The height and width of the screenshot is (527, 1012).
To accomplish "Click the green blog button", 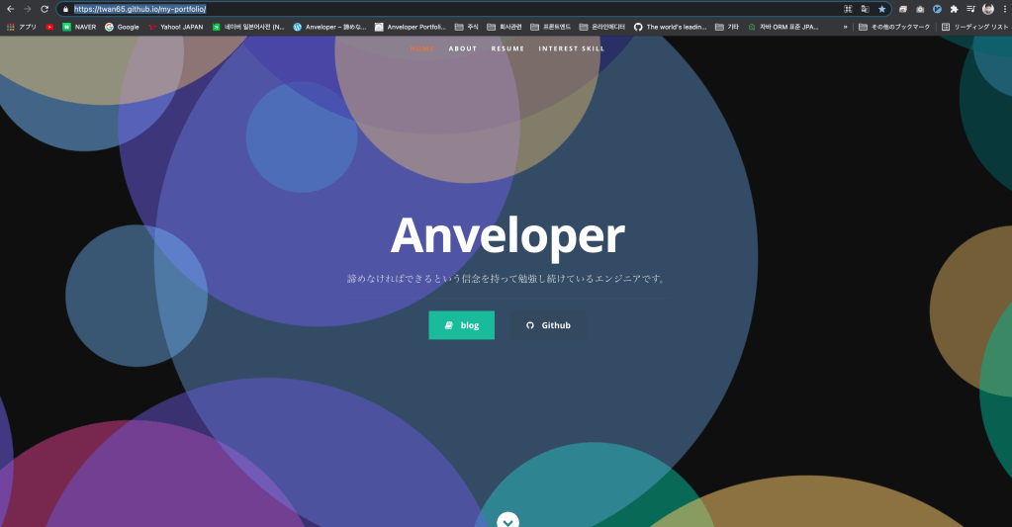I will (x=461, y=325).
